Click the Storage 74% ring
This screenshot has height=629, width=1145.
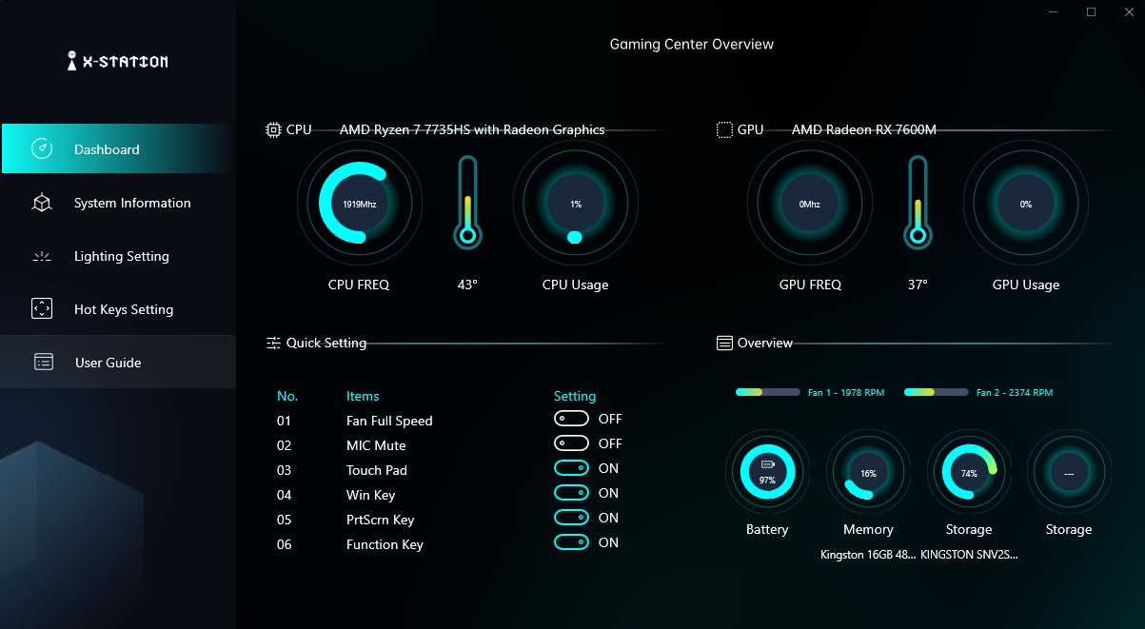(969, 473)
